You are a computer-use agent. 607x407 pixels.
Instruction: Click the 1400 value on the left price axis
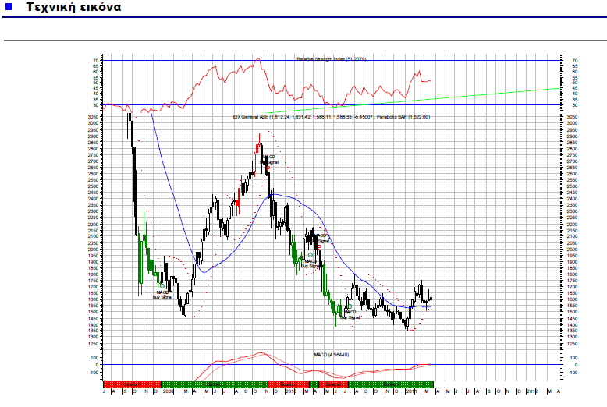pyautogui.click(x=94, y=325)
